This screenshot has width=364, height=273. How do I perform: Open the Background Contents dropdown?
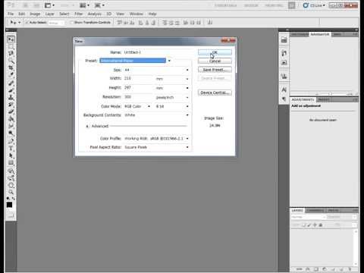pos(156,115)
